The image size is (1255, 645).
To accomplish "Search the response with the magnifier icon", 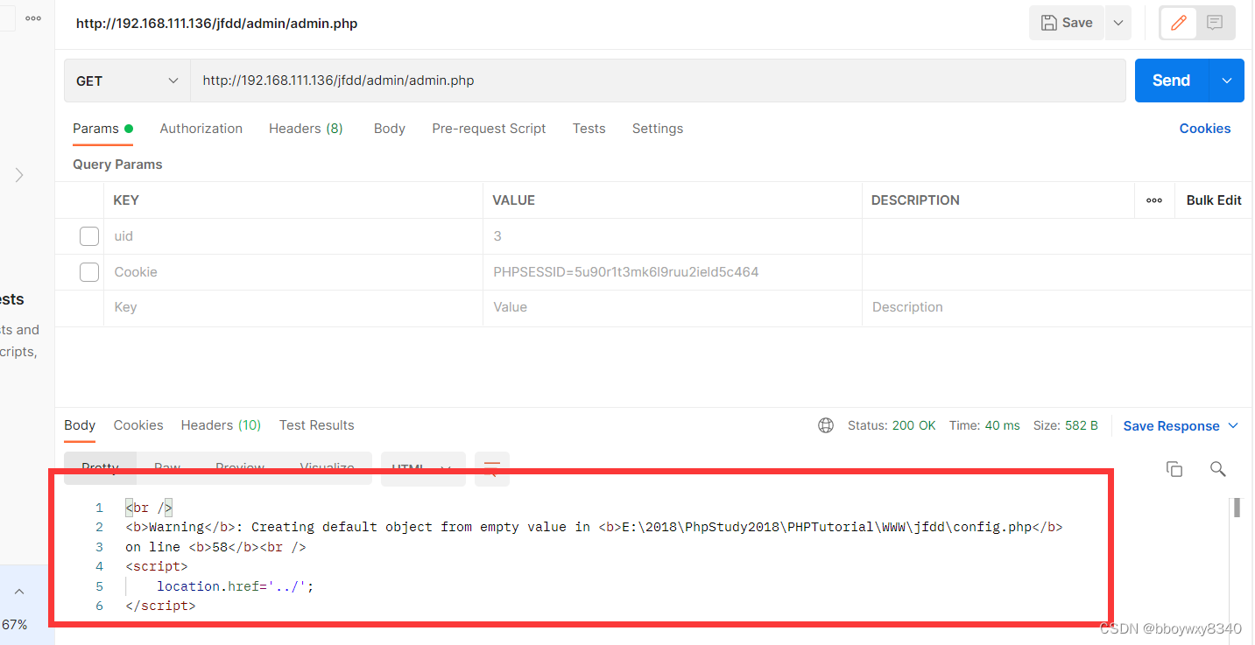I will [x=1217, y=469].
